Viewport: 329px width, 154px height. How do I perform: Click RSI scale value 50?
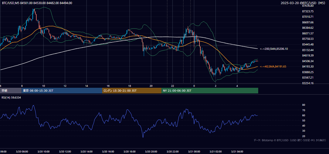[x=304, y=120]
